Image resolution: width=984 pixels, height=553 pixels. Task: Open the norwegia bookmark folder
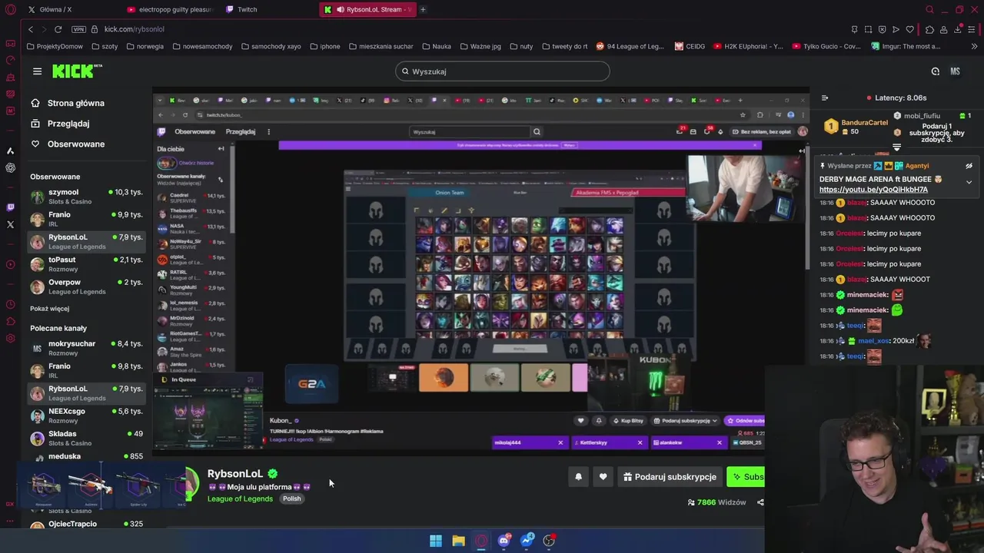click(144, 46)
